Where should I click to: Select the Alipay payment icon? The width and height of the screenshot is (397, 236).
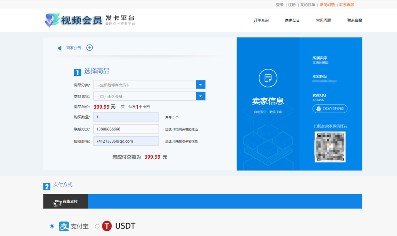pyautogui.click(x=63, y=226)
